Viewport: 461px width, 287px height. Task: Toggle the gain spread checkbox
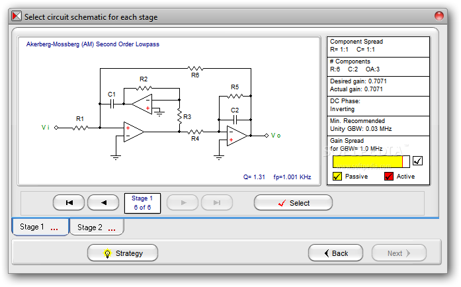[x=417, y=161]
